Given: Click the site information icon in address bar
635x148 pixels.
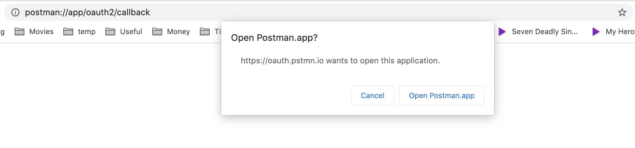Looking at the screenshot, I should [15, 12].
